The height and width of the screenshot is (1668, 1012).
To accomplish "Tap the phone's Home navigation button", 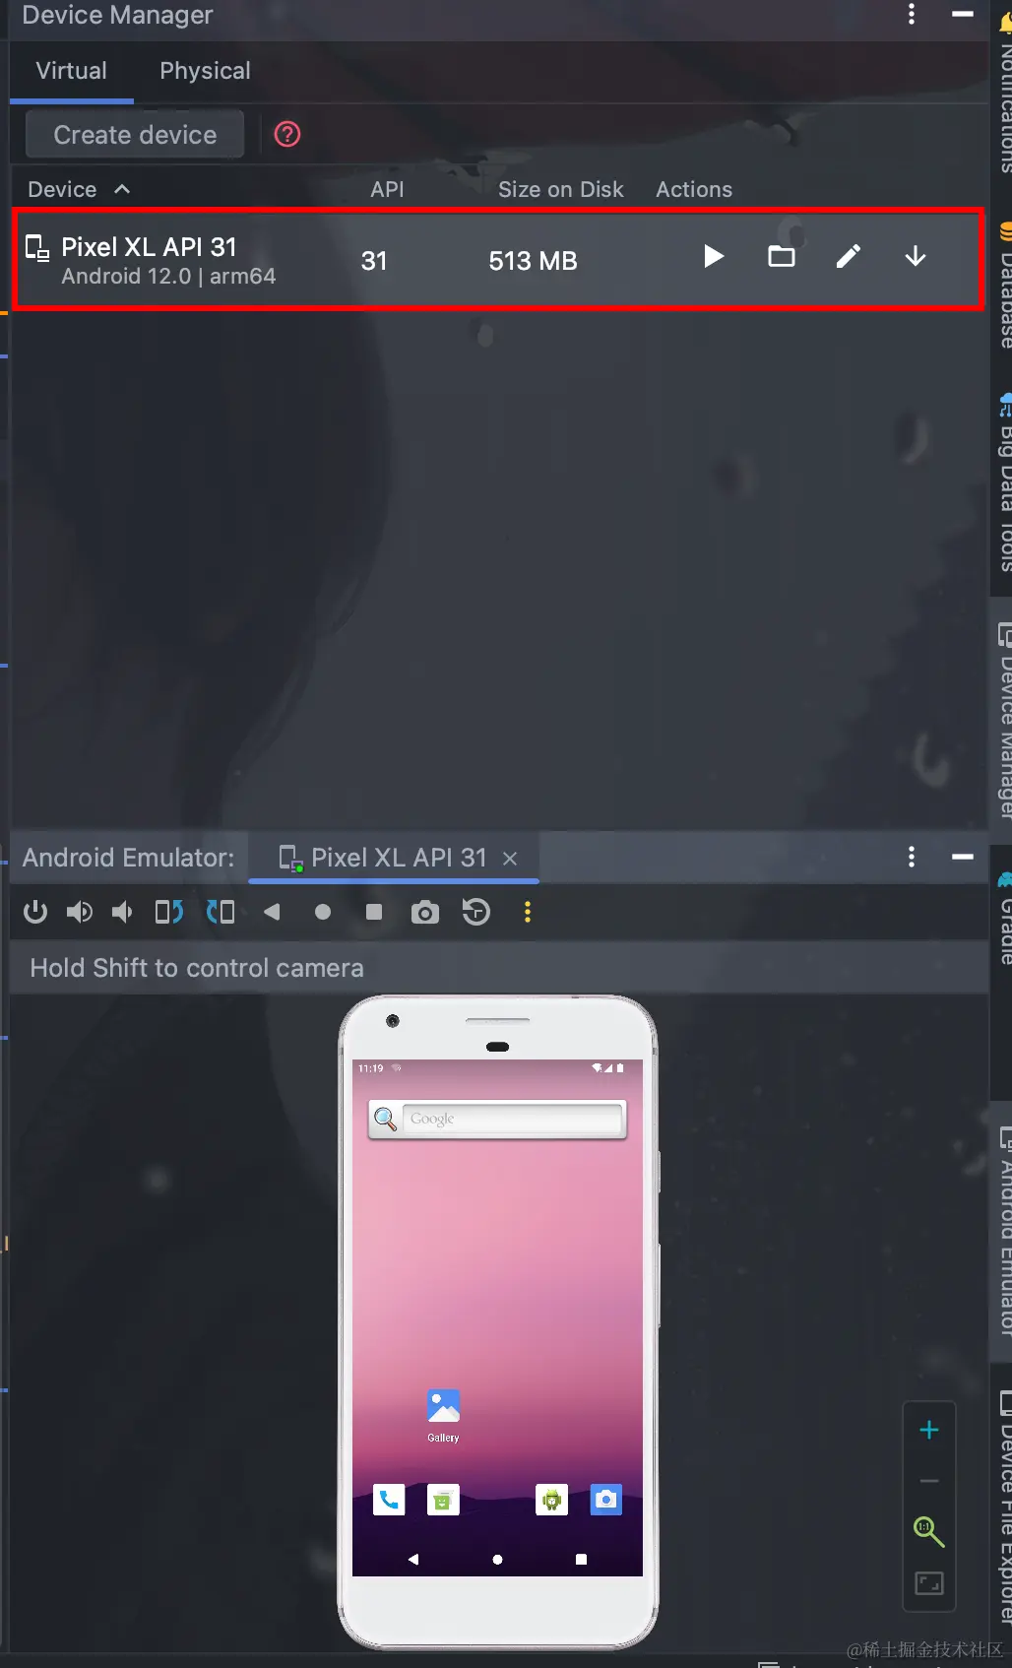I will [x=497, y=1560].
